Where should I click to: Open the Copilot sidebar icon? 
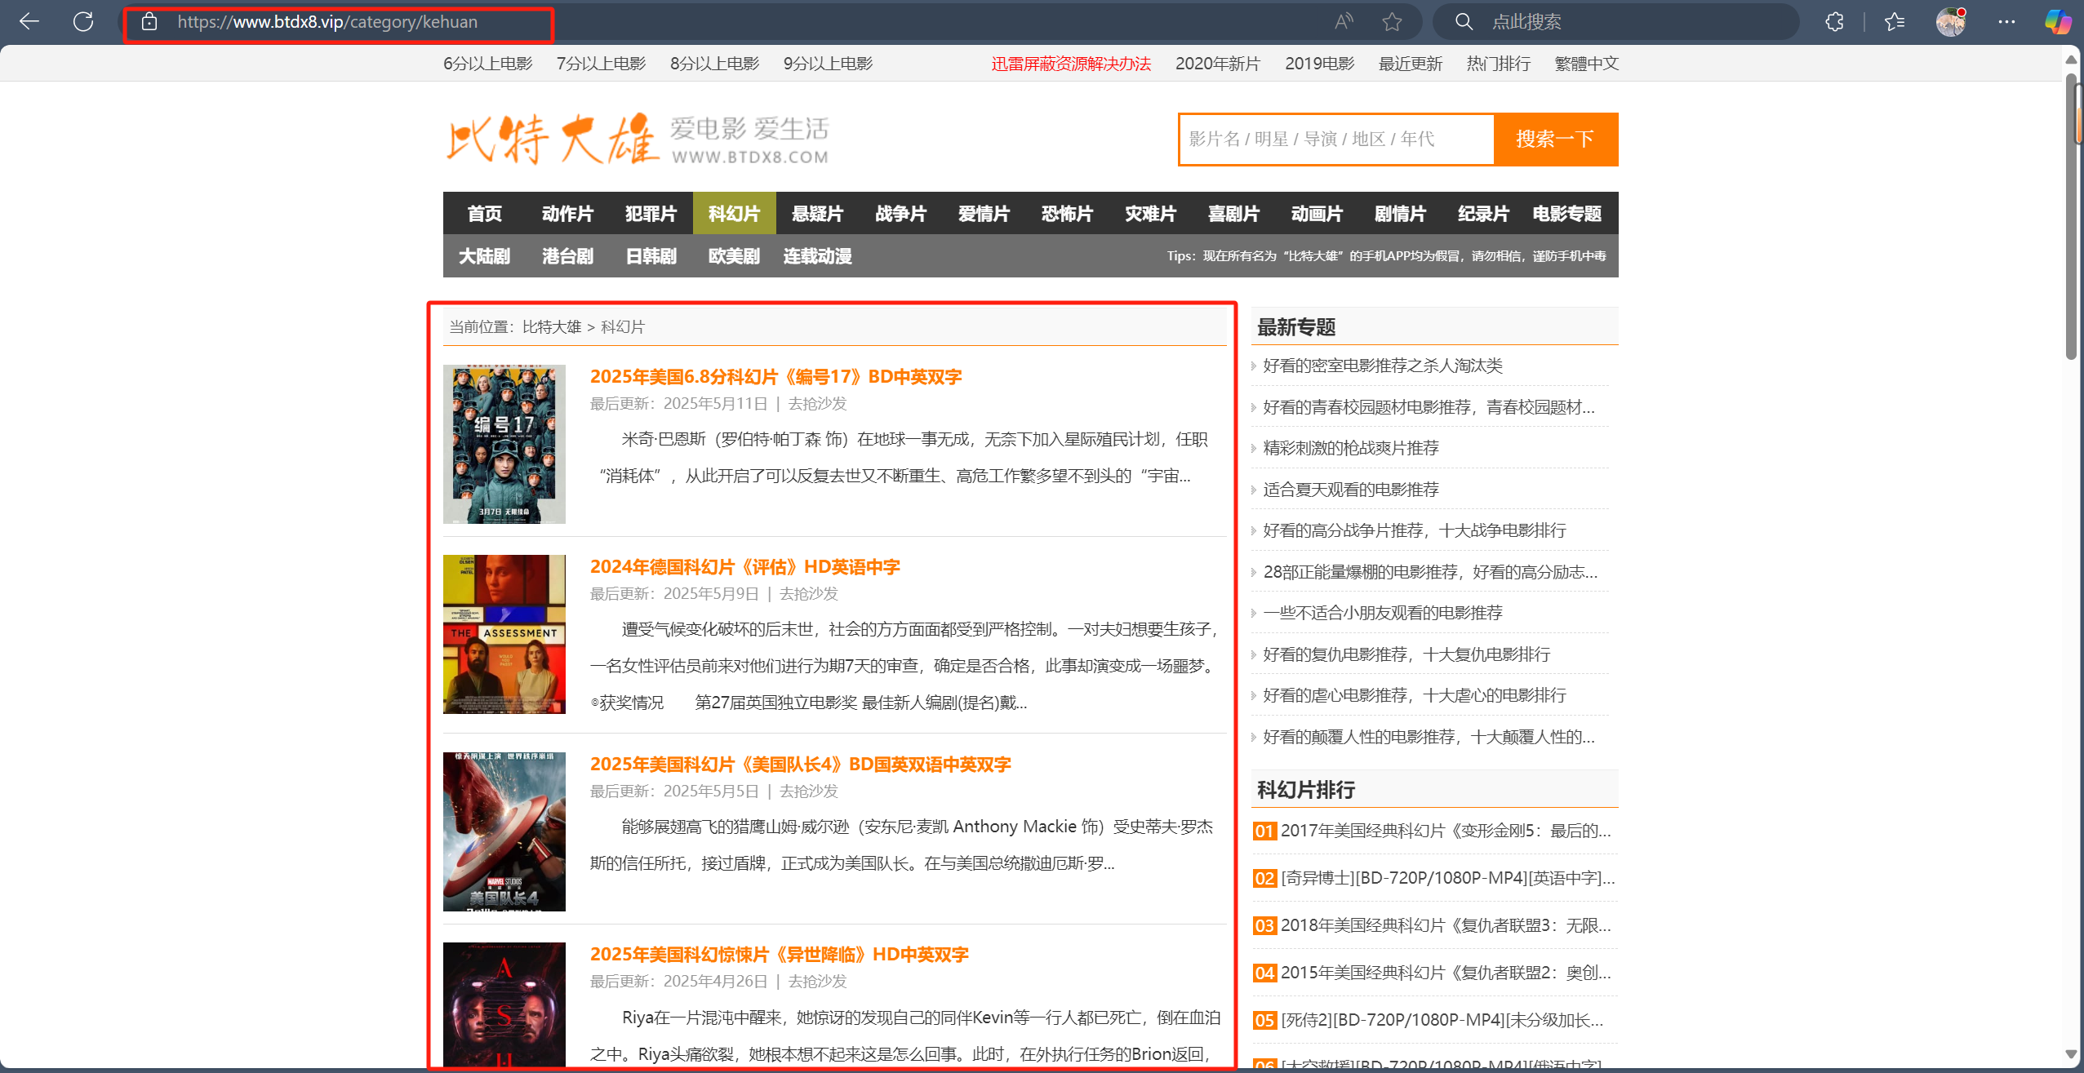(2057, 22)
